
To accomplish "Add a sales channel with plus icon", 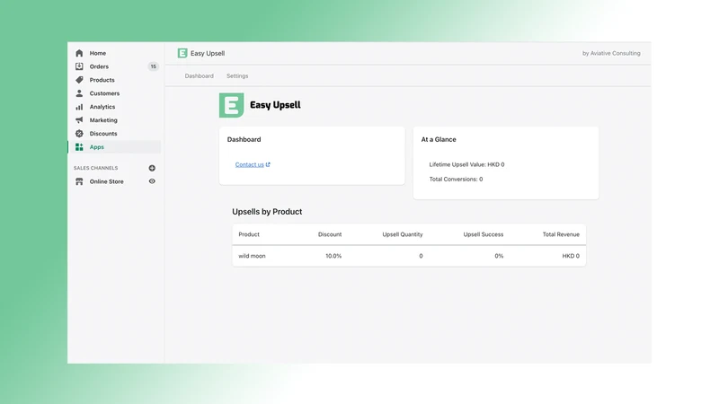I will 152,168.
